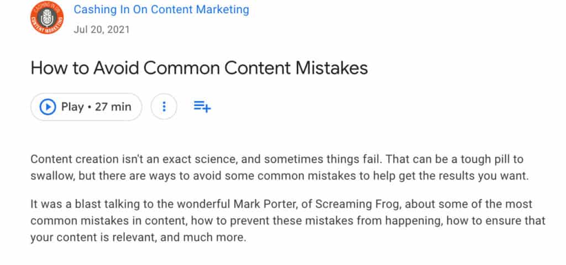Screen dimensions: 566x265
Task: Open Cashing In On Content Marketing link
Action: point(161,10)
